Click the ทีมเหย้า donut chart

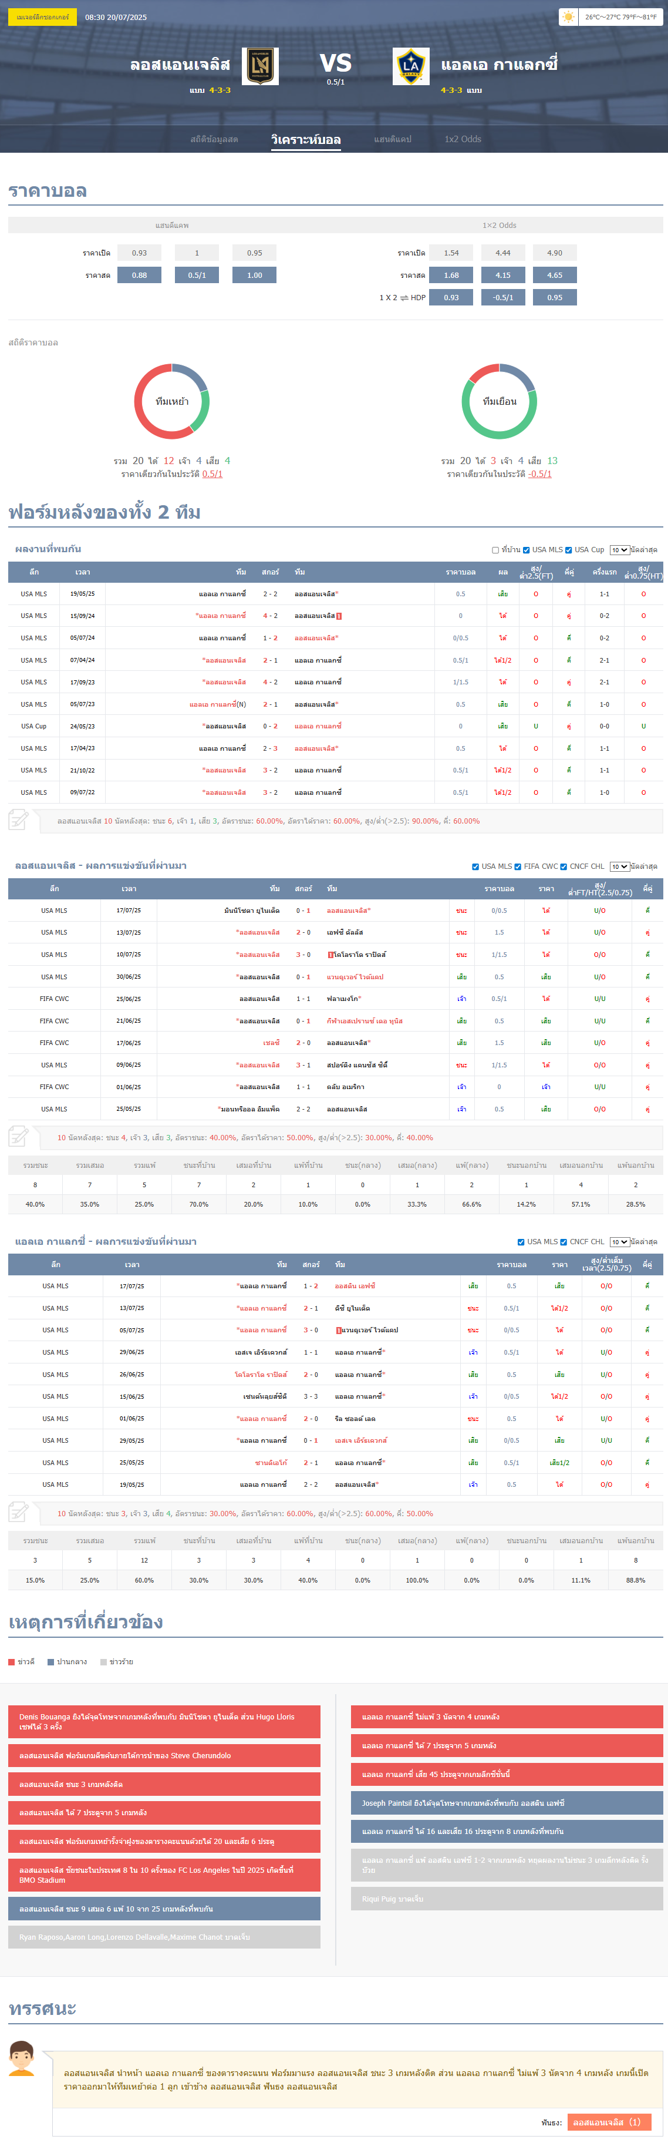tap(172, 401)
